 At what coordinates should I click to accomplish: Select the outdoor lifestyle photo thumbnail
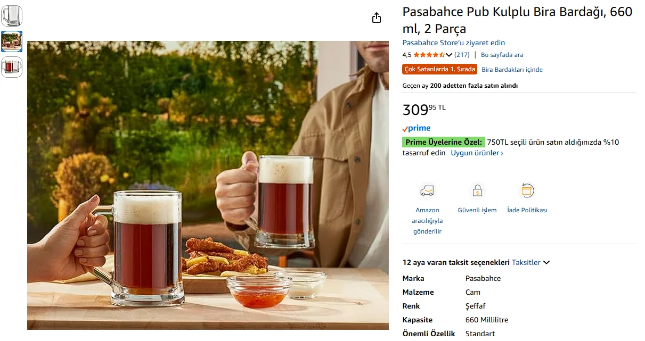[12, 41]
